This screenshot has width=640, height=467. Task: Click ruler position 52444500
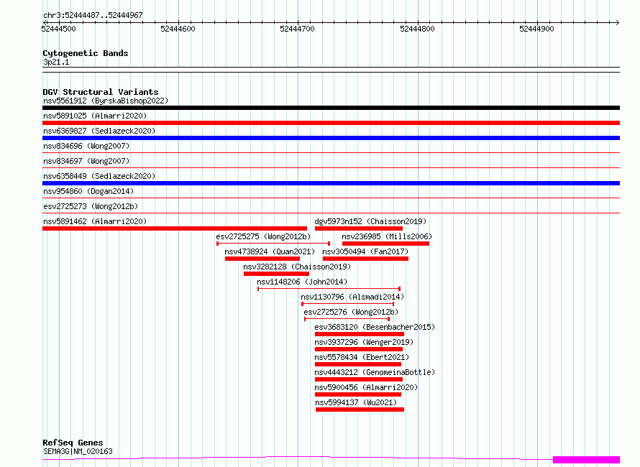pos(58,29)
